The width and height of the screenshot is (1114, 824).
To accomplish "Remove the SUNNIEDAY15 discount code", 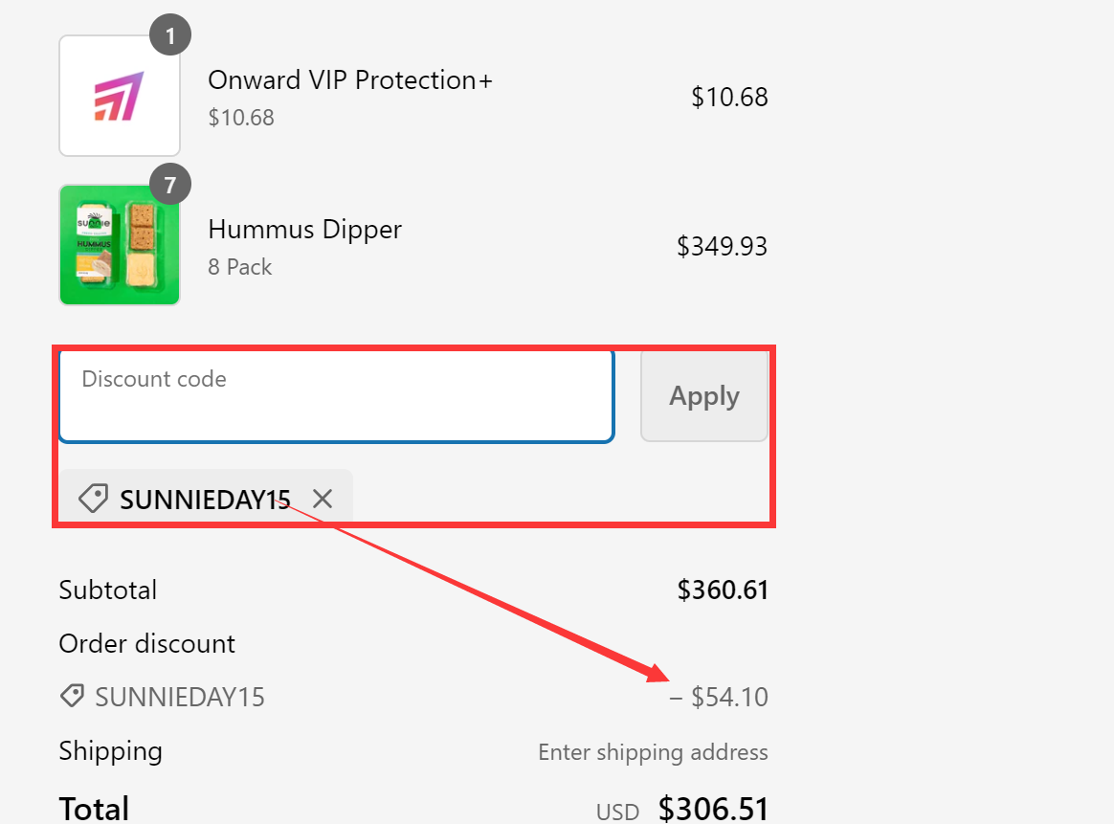I will 322,498.
